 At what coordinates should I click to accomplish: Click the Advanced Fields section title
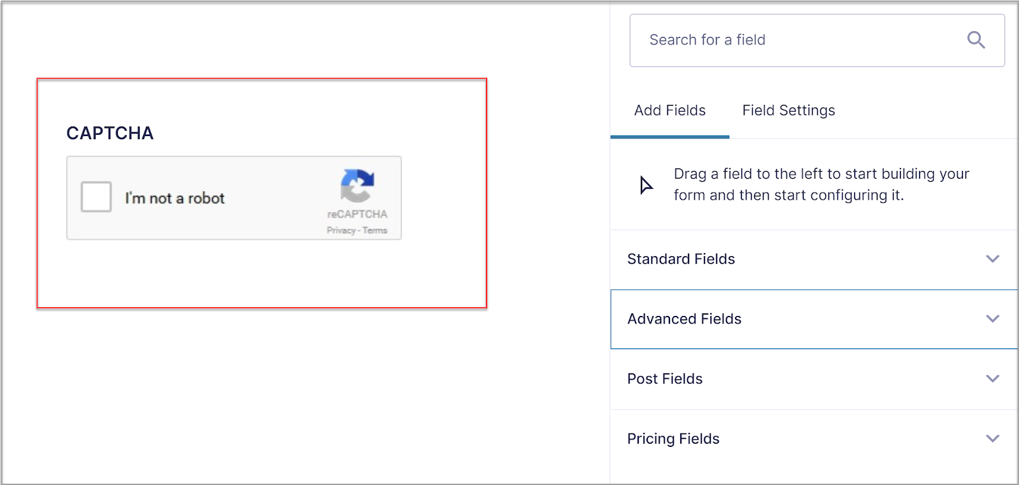[684, 318]
